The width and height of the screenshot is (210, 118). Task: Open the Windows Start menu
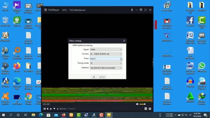click(3, 115)
